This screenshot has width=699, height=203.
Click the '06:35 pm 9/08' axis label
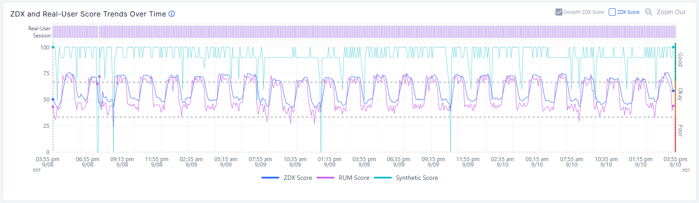click(x=88, y=162)
